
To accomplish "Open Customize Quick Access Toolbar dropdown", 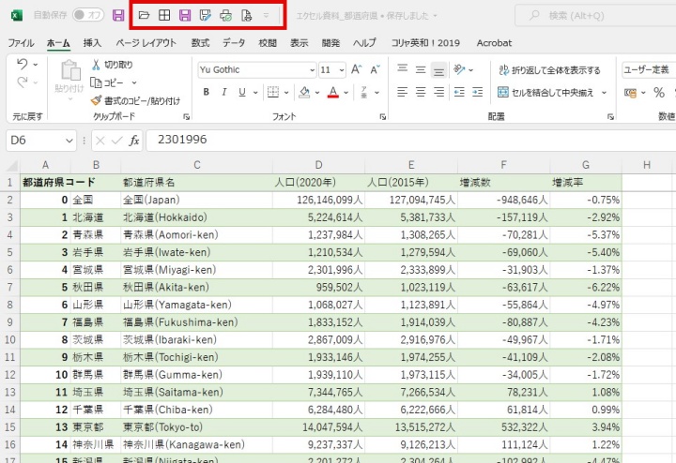I will click(266, 16).
